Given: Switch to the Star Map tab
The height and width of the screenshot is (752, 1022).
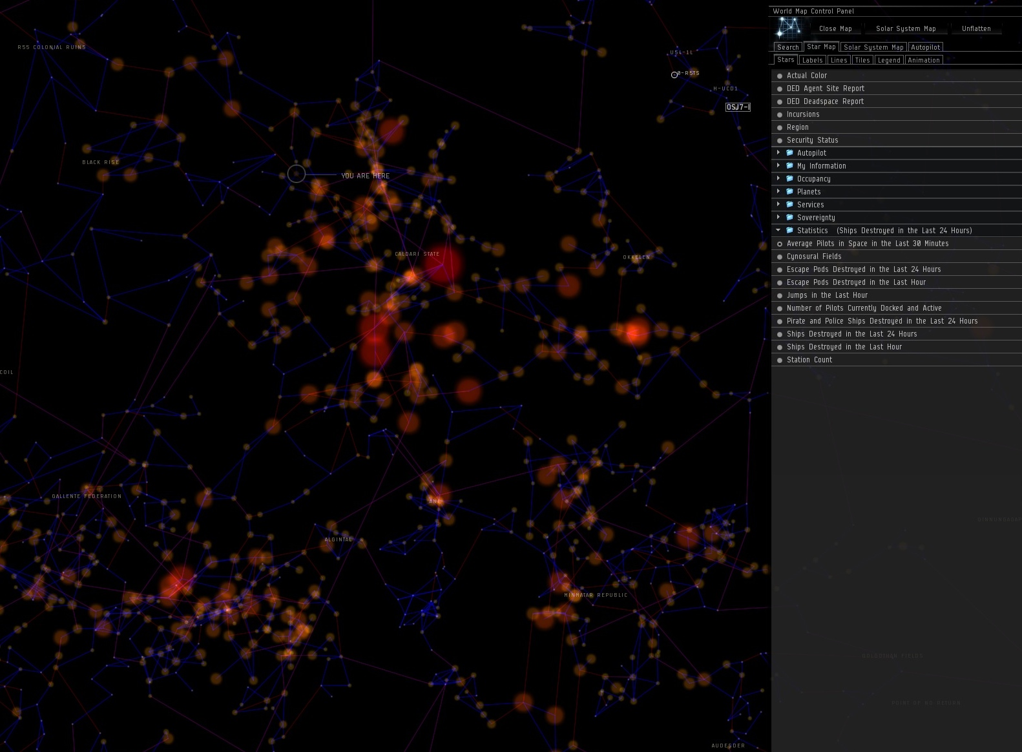Looking at the screenshot, I should coord(821,47).
